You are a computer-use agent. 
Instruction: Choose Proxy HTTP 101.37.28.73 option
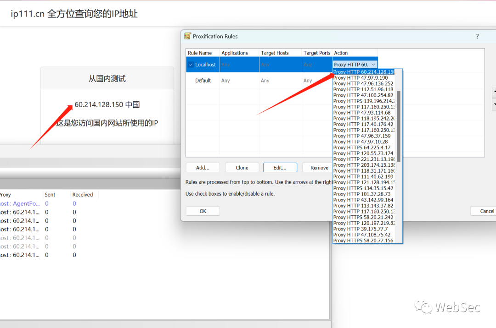[364, 194]
